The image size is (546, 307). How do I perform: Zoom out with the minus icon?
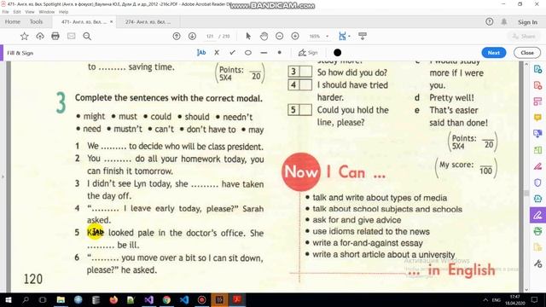[x=279, y=36]
